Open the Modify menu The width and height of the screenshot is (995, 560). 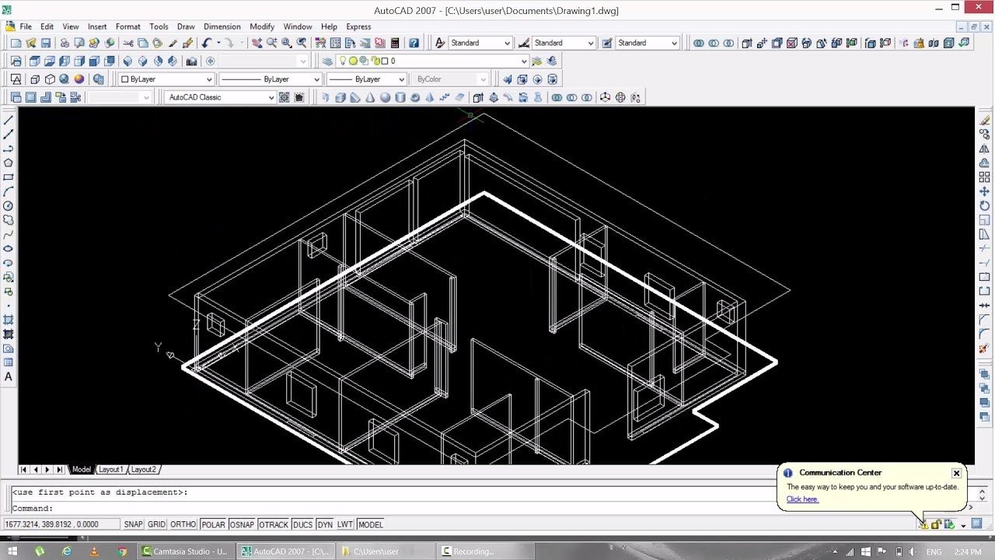click(262, 26)
